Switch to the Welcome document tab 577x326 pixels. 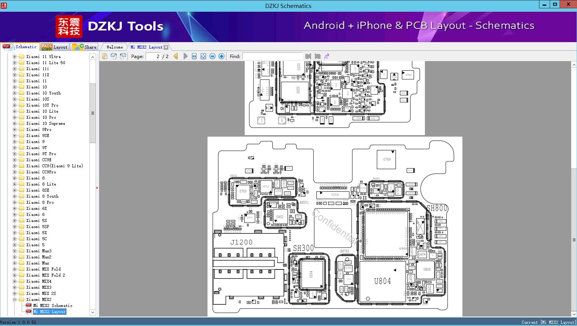pos(115,47)
